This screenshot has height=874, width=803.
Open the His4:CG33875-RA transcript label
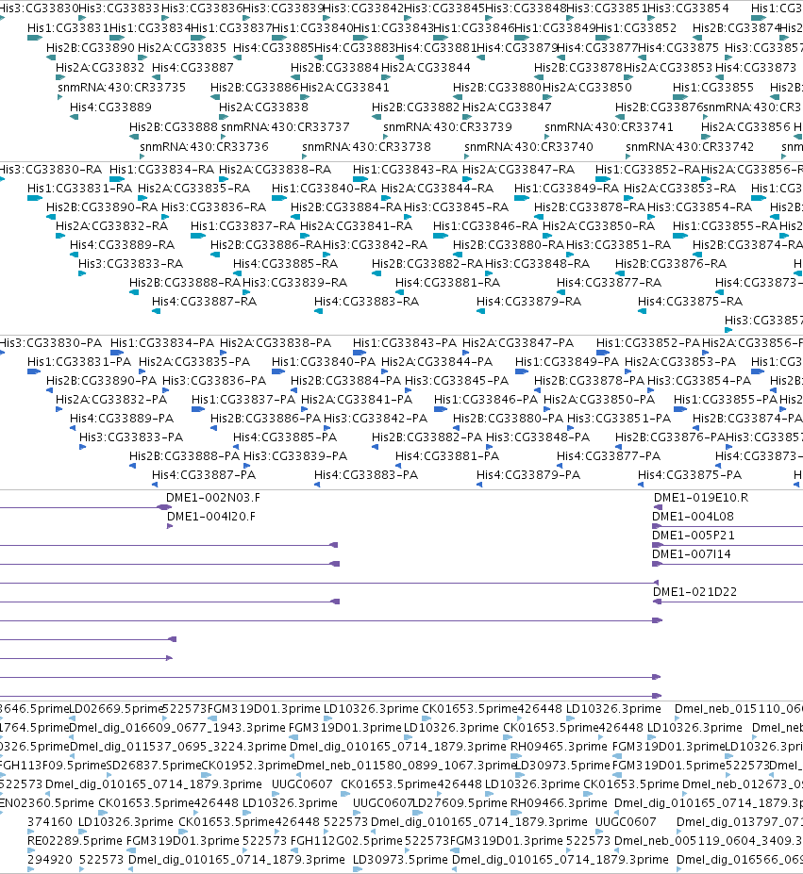(x=691, y=302)
